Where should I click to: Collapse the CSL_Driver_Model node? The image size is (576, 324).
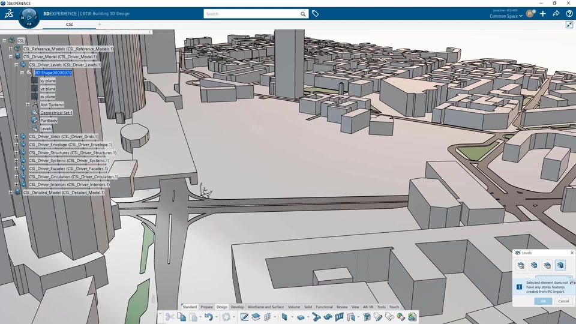pyautogui.click(x=10, y=56)
